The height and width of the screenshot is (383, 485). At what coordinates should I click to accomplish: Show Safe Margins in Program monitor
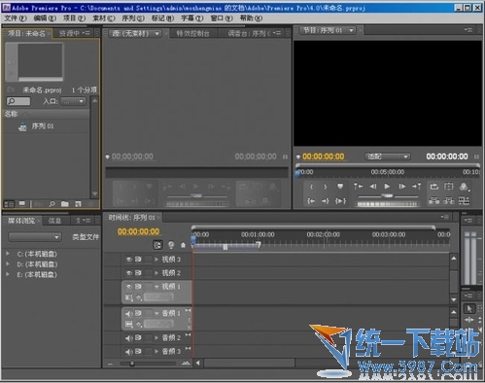click(449, 187)
